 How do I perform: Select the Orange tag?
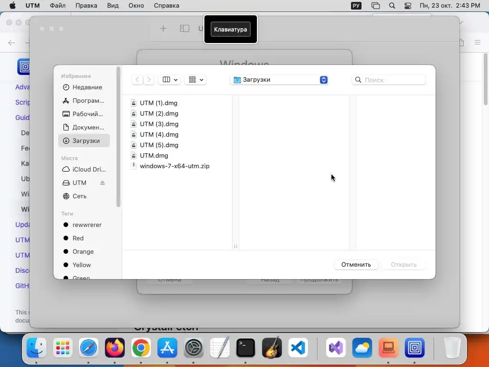(84, 251)
